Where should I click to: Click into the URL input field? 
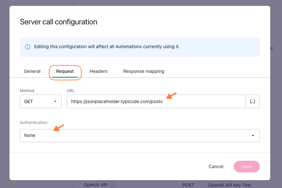coord(156,101)
